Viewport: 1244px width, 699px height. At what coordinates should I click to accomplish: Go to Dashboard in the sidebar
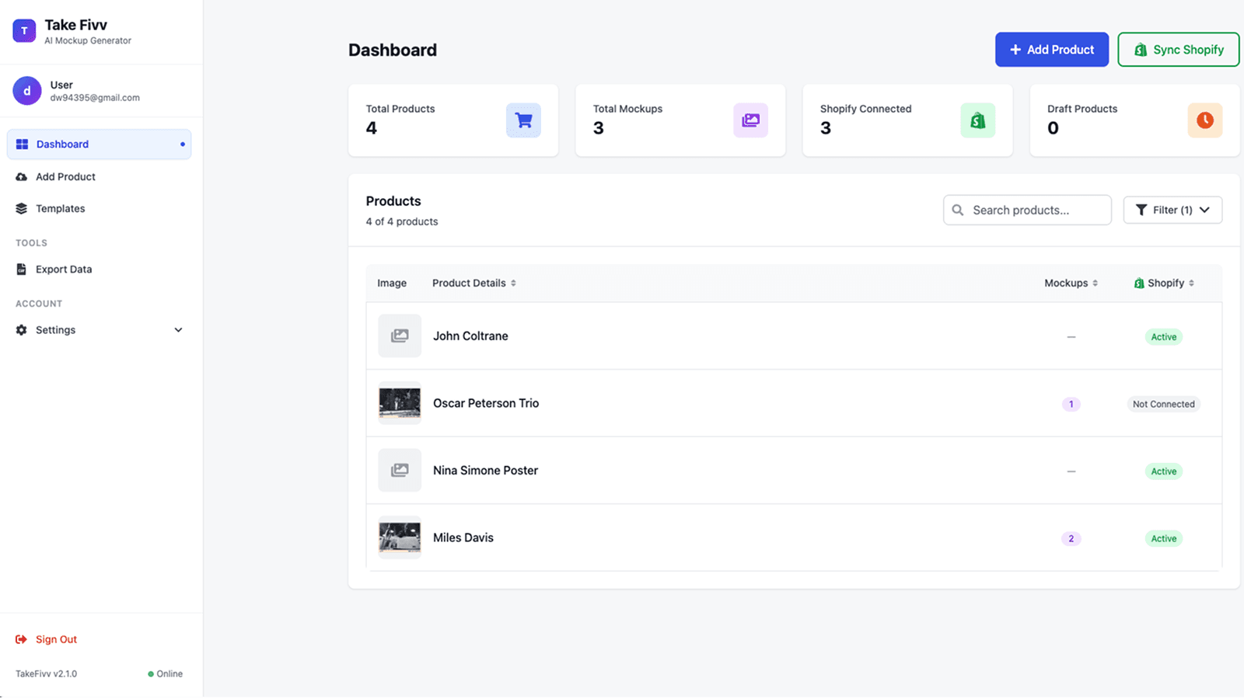99,144
